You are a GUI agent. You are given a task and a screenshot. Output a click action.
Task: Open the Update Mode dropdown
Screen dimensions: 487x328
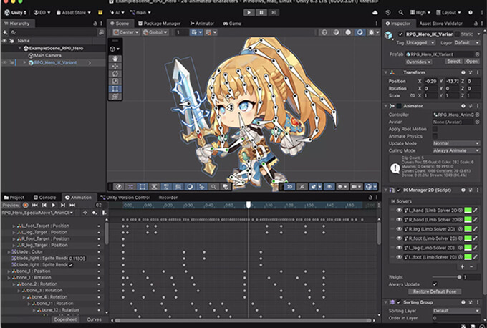(x=454, y=143)
